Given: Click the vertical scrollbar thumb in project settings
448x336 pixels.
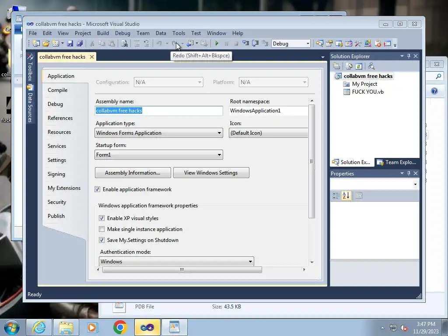Looking at the screenshot, I should coord(311,161).
